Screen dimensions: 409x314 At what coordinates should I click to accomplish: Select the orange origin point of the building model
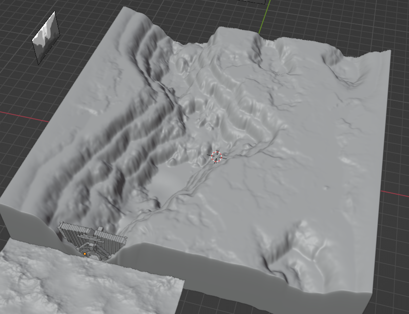tap(85, 253)
